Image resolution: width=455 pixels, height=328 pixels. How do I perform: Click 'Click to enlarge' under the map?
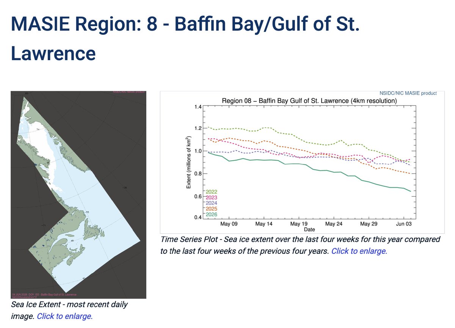point(64,316)
